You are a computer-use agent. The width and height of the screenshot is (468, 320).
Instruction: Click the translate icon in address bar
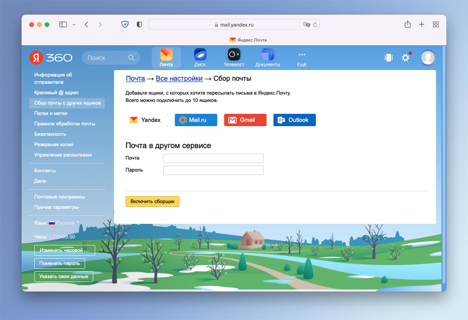pyautogui.click(x=307, y=25)
